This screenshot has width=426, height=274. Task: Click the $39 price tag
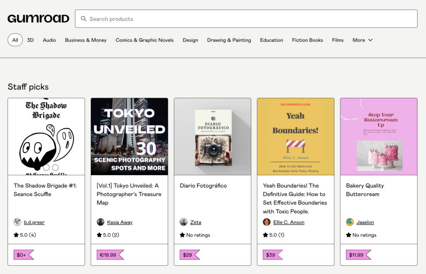(x=273, y=255)
